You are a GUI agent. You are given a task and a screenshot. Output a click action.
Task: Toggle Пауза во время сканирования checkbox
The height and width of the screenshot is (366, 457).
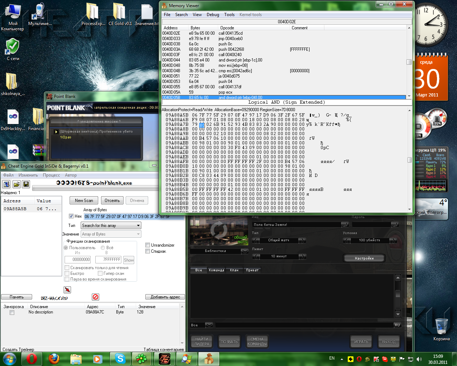67,279
